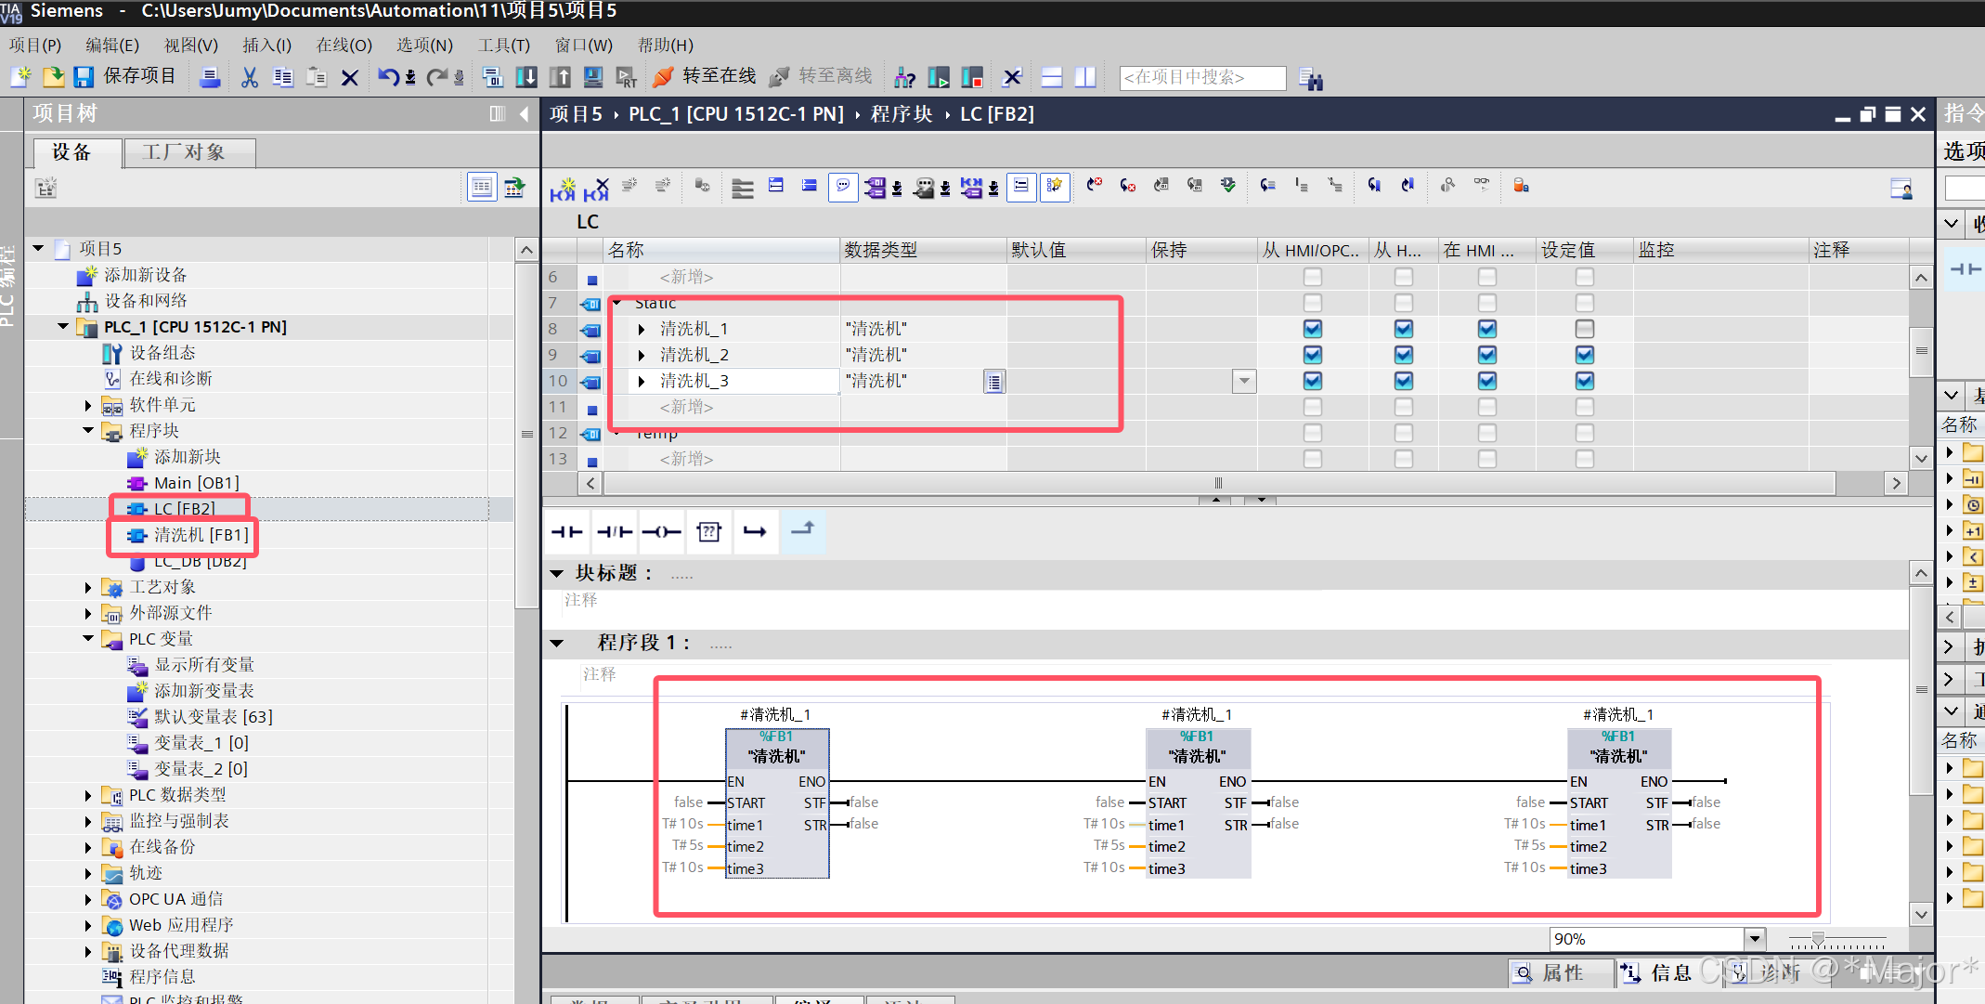Screen dimensions: 1985x1004
Task: Toggle 设定值 checkbox for 清洗机_1
Action: click(x=1585, y=329)
